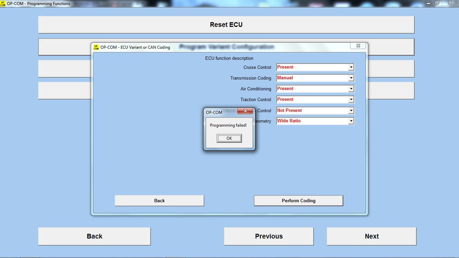Click OK in the Programming failed dialog
Image resolution: width=459 pixels, height=258 pixels.
click(229, 138)
